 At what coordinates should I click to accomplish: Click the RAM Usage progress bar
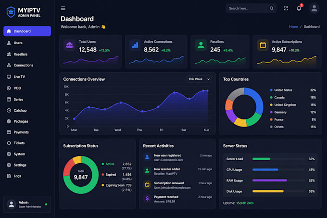278,180
